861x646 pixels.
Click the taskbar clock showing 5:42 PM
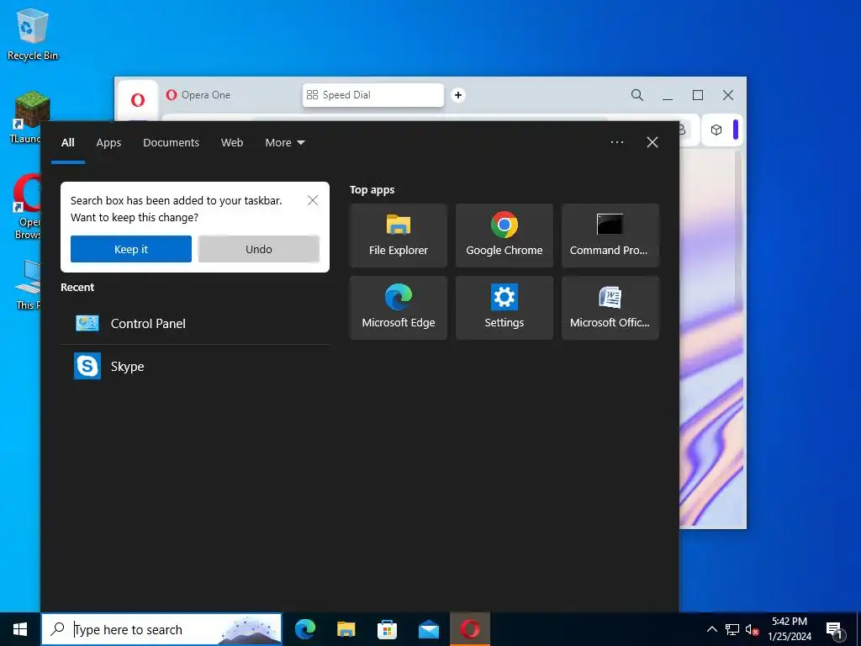click(790, 629)
